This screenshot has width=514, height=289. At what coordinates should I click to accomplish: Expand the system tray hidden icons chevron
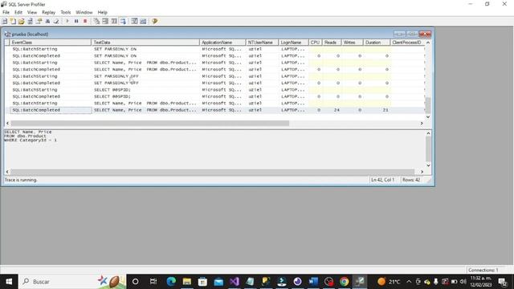[x=409, y=282]
